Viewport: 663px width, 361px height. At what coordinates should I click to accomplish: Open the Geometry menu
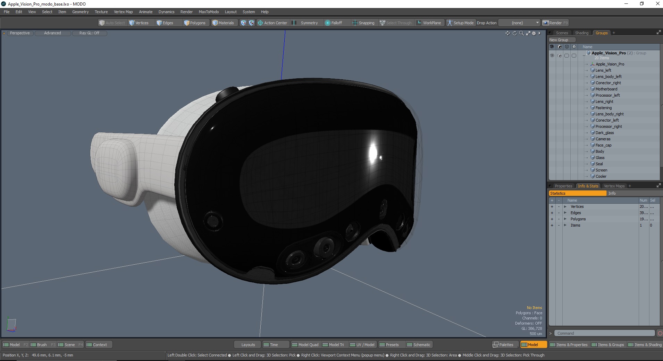pyautogui.click(x=80, y=12)
